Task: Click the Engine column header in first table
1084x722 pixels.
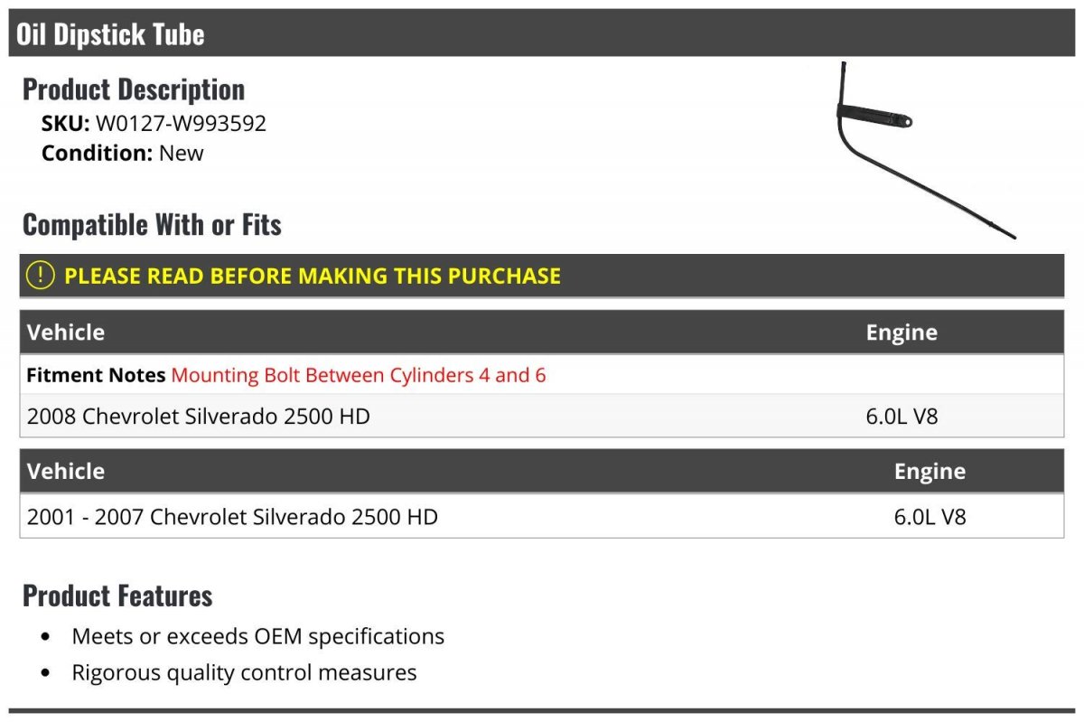Action: [x=902, y=332]
